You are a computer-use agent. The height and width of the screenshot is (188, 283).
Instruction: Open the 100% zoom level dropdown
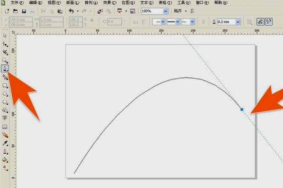coord(166,11)
